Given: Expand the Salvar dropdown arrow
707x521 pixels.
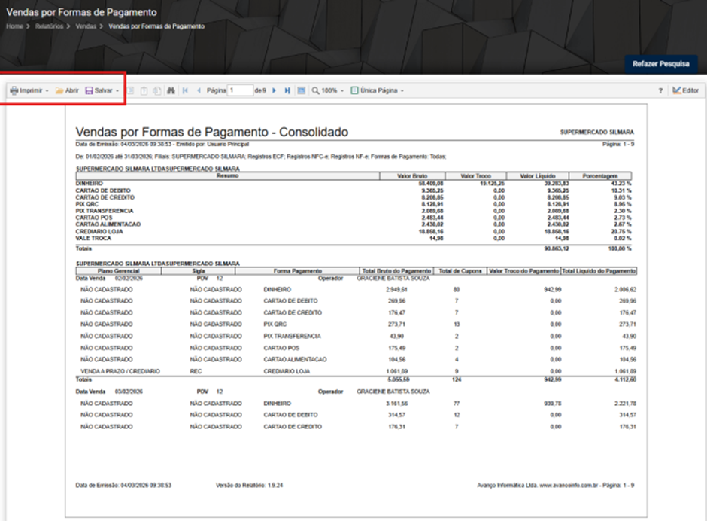Looking at the screenshot, I should 117,91.
